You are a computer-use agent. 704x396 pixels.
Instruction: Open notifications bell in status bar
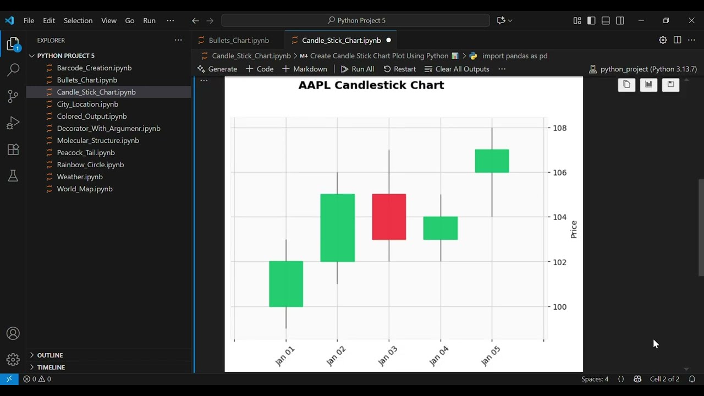(x=692, y=379)
